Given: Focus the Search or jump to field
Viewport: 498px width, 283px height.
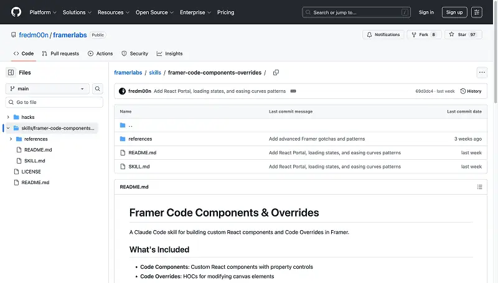Looking at the screenshot, I should click(356, 12).
